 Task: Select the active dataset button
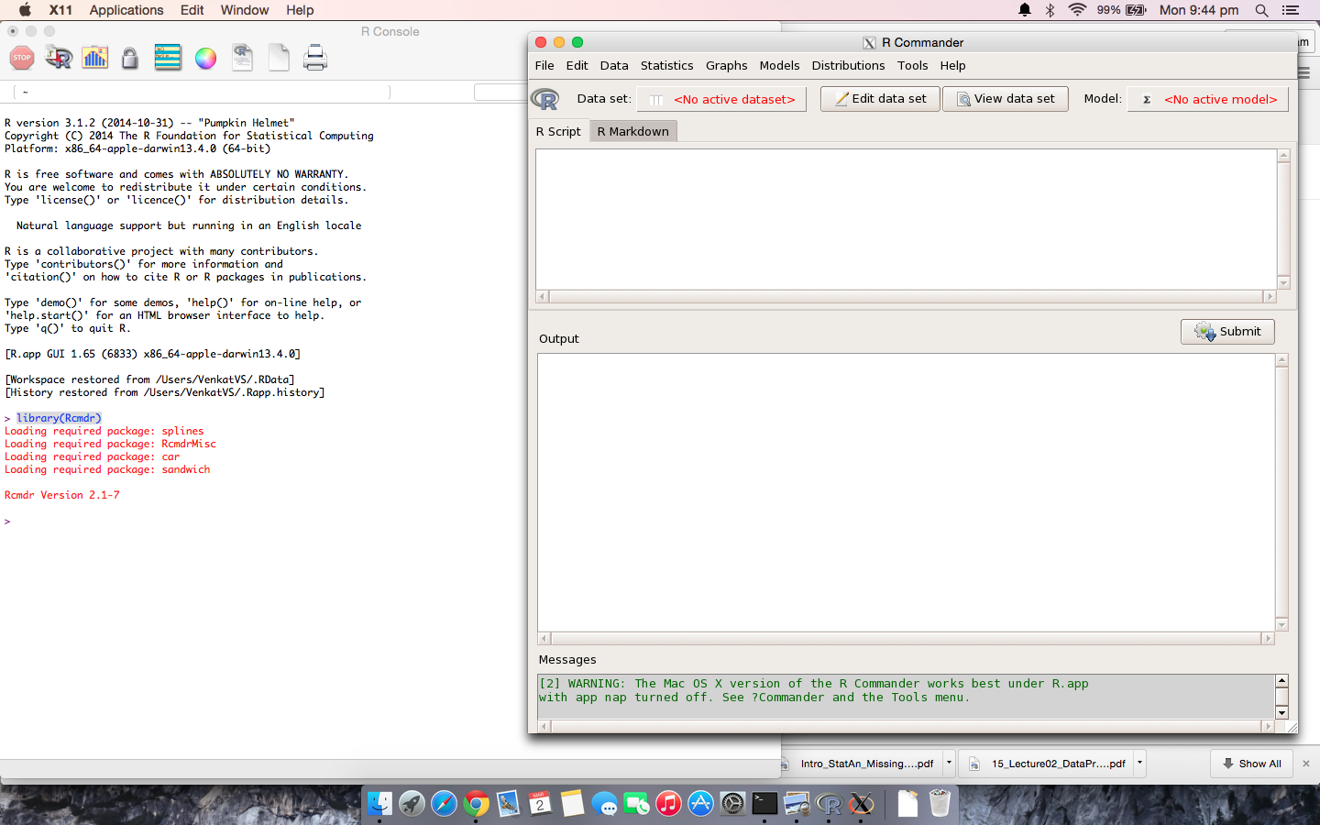coord(721,99)
